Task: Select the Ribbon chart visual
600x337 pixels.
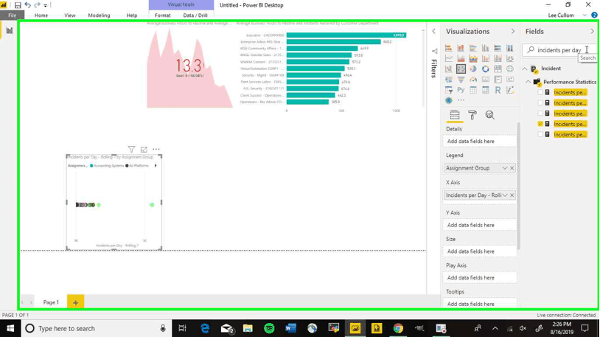Action: coord(509,58)
